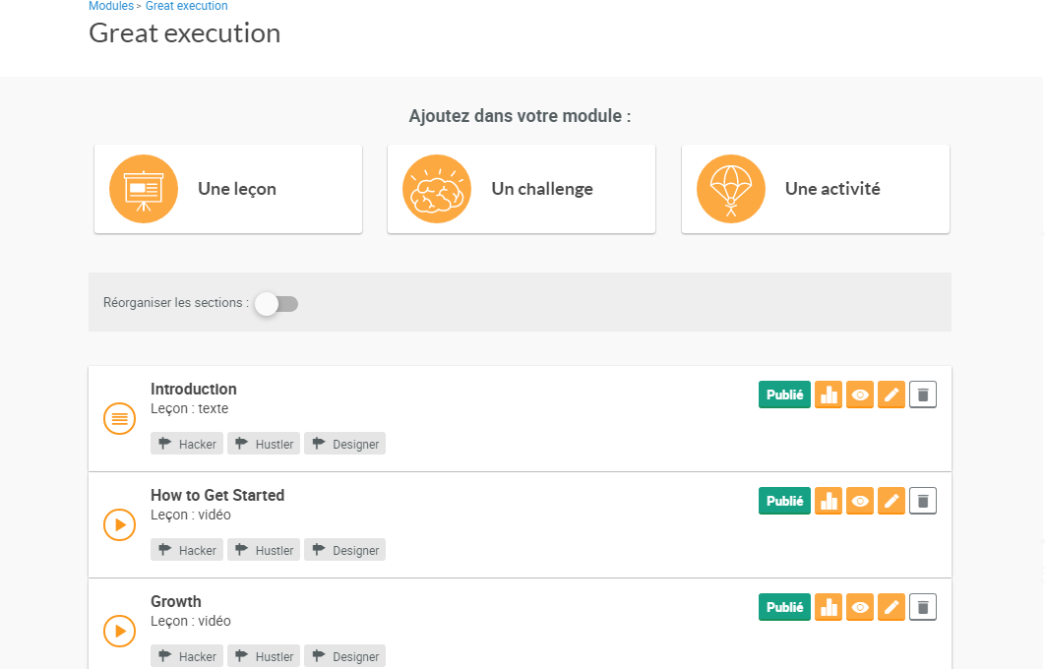Image resolution: width=1045 pixels, height=669 pixels.
Task: Edit the Introduction lesson with pencil icon
Action: pos(891,395)
